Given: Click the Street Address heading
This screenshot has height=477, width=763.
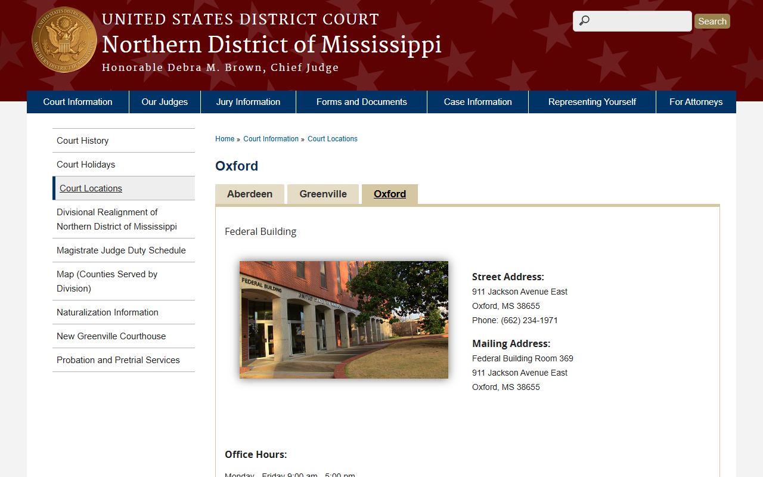Looking at the screenshot, I should 508,277.
